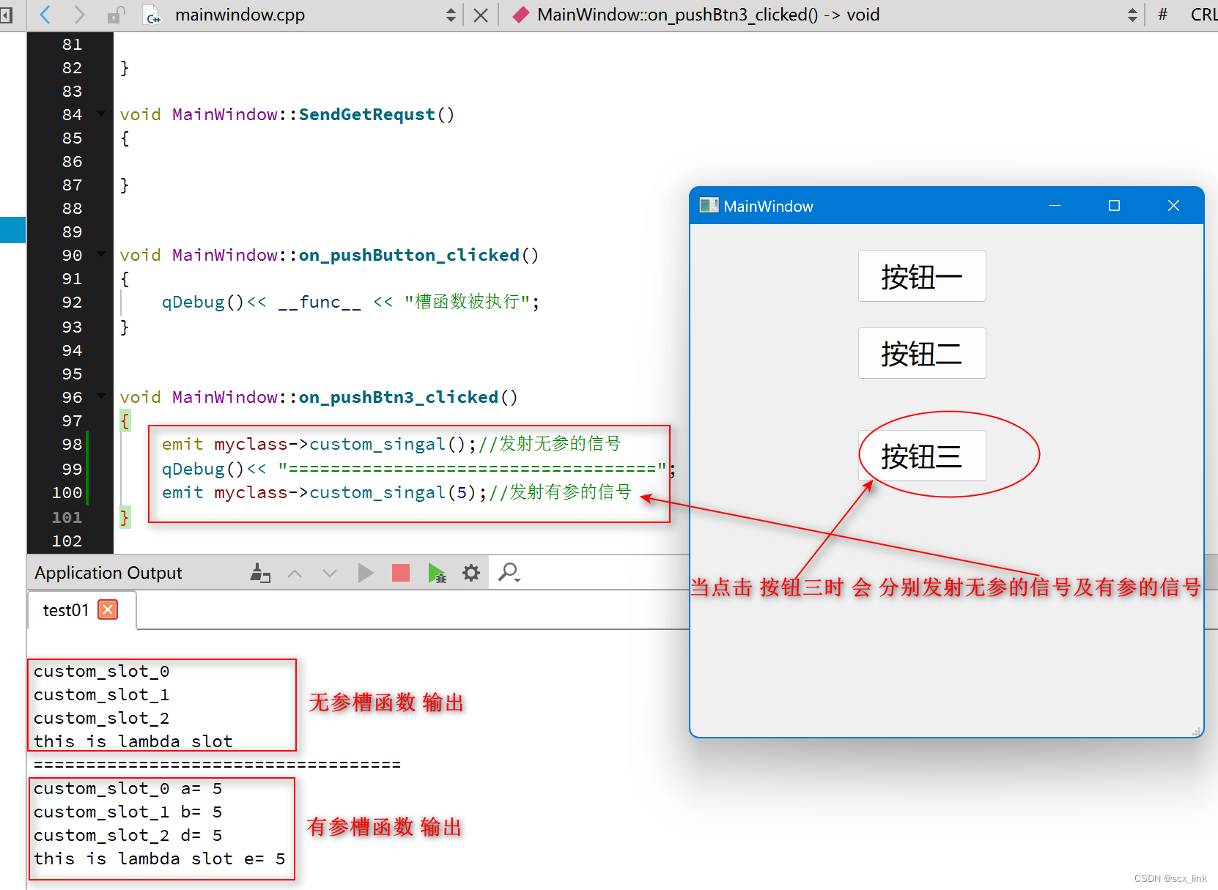Clear the Application Output pane

[x=260, y=573]
